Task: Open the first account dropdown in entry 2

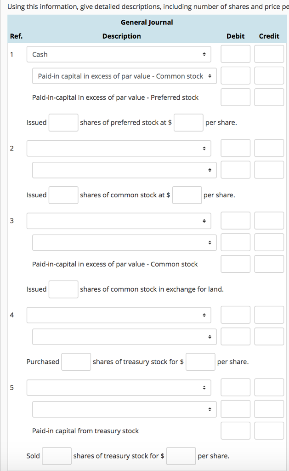Action: 119,148
